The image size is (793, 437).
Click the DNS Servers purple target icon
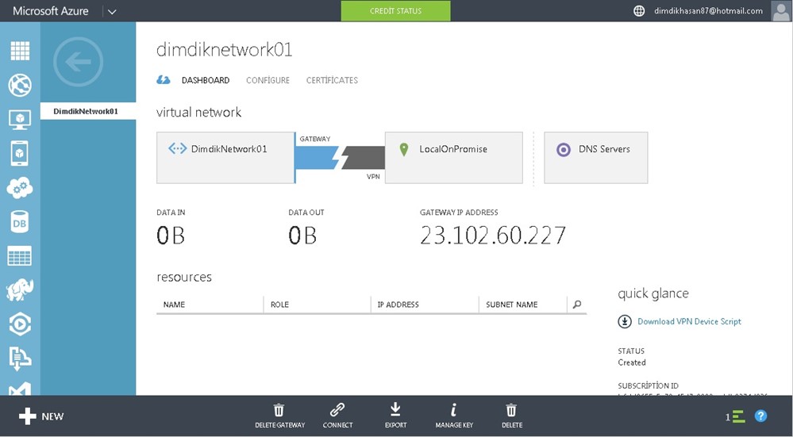pyautogui.click(x=564, y=149)
